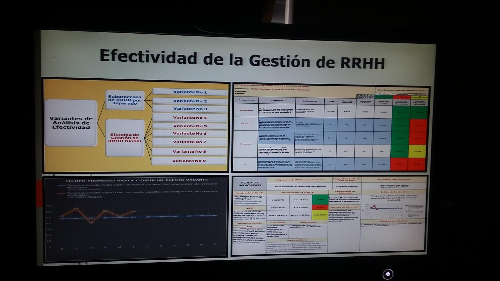Select the VERDE color swatch

coord(321,200)
